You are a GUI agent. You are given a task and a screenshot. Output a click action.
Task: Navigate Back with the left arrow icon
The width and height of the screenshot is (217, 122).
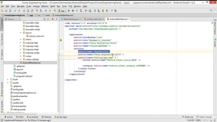pyautogui.click(x=46, y=11)
